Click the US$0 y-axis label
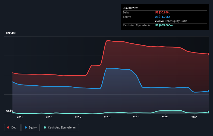This screenshot has height=136, width=213. pyautogui.click(x=10, y=111)
